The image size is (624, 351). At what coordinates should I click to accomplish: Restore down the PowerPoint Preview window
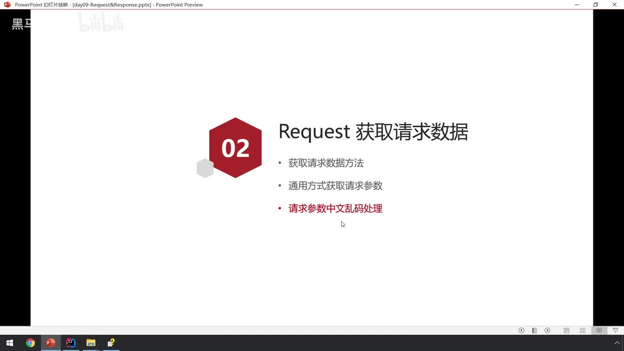(x=596, y=4)
